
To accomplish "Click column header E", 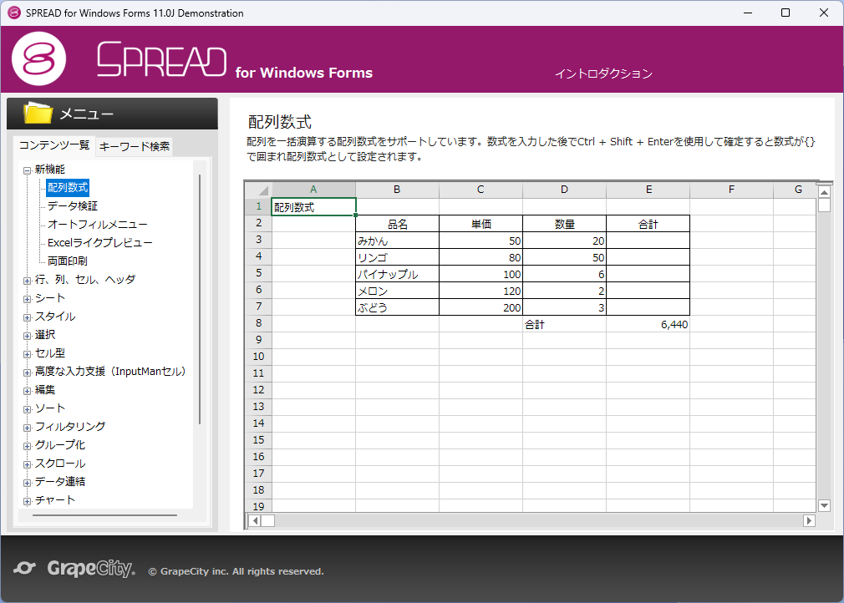I will pos(648,190).
